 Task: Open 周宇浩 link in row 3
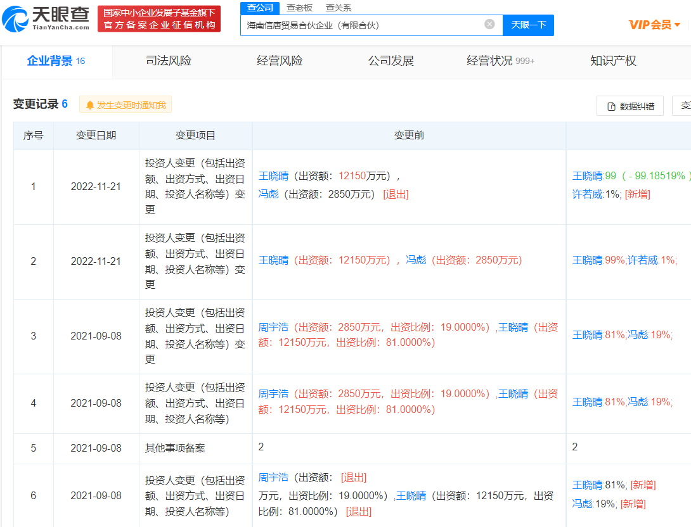(x=273, y=327)
